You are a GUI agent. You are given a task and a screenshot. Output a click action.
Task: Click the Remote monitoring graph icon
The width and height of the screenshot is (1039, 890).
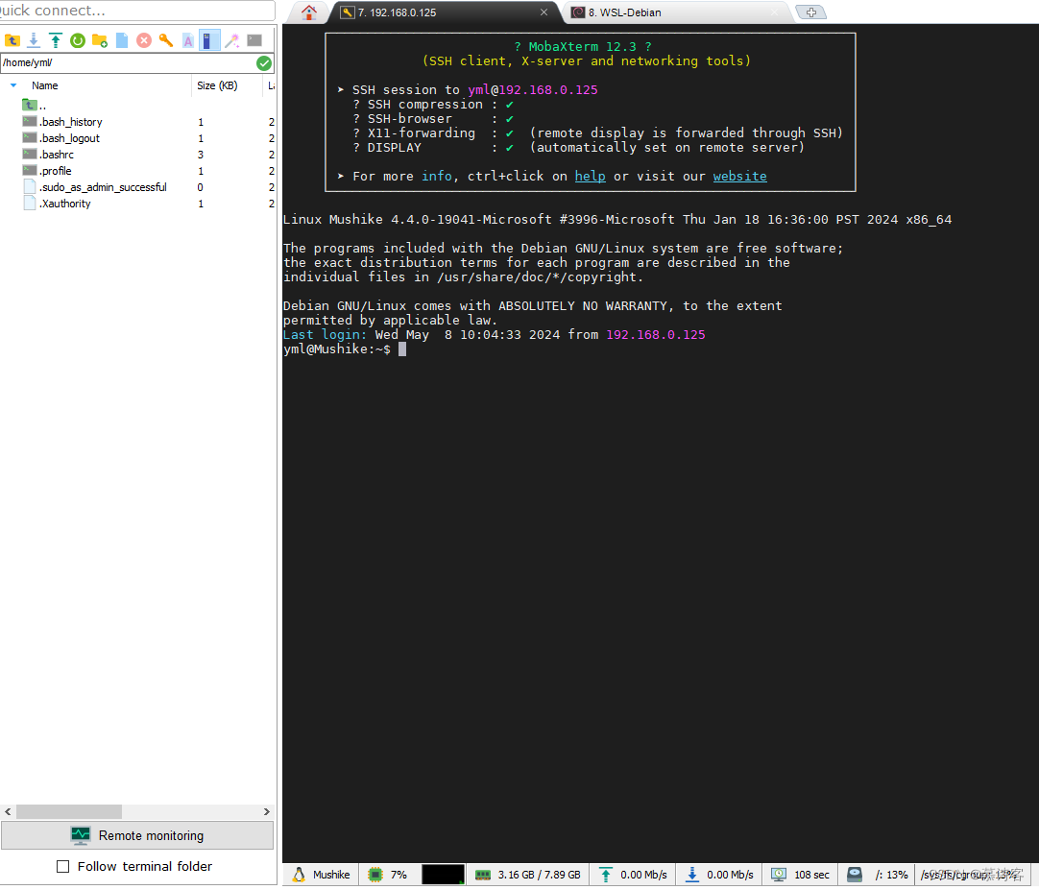point(81,835)
